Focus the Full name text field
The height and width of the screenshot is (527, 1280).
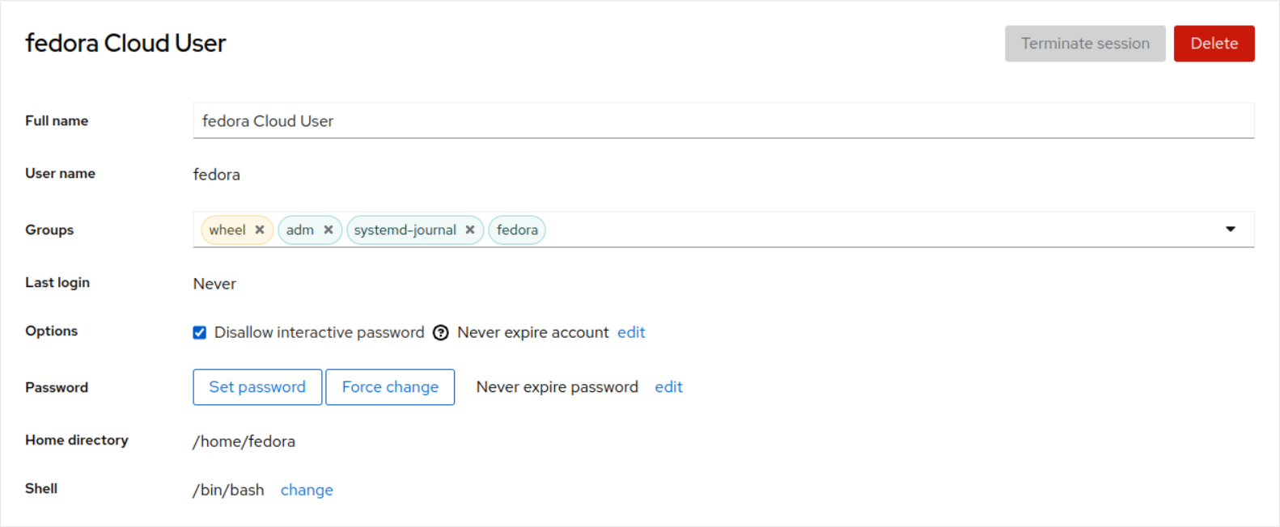click(723, 121)
